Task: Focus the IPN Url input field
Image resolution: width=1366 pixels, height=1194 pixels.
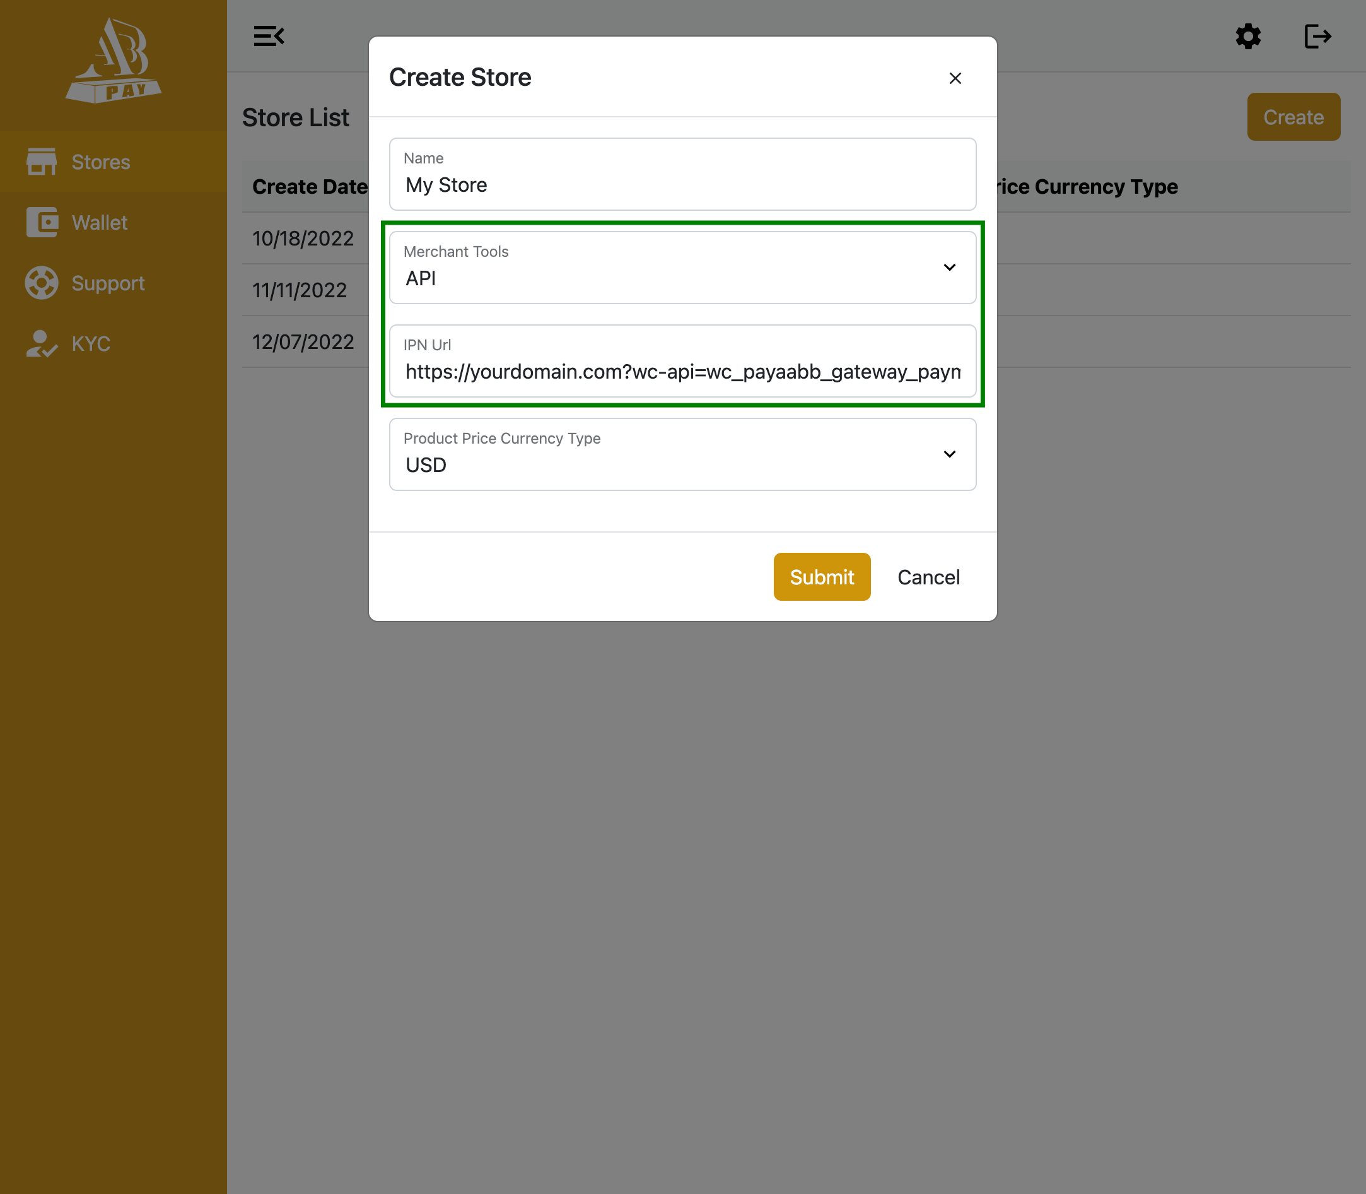Action: (682, 361)
